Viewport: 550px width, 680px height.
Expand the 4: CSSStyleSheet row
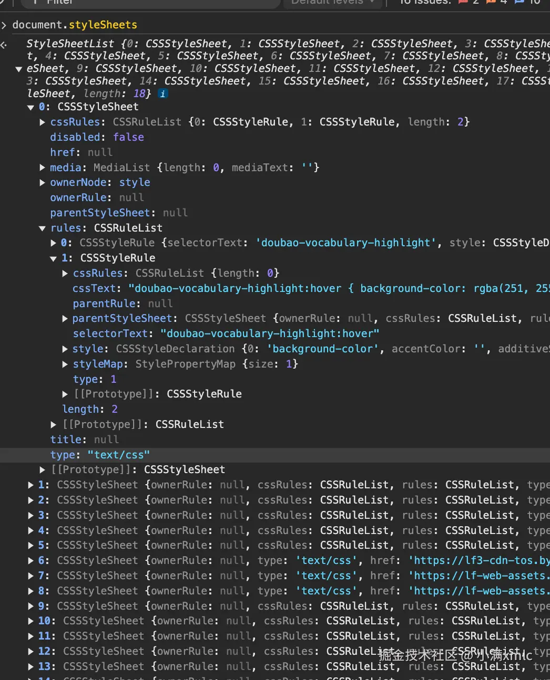coord(30,530)
